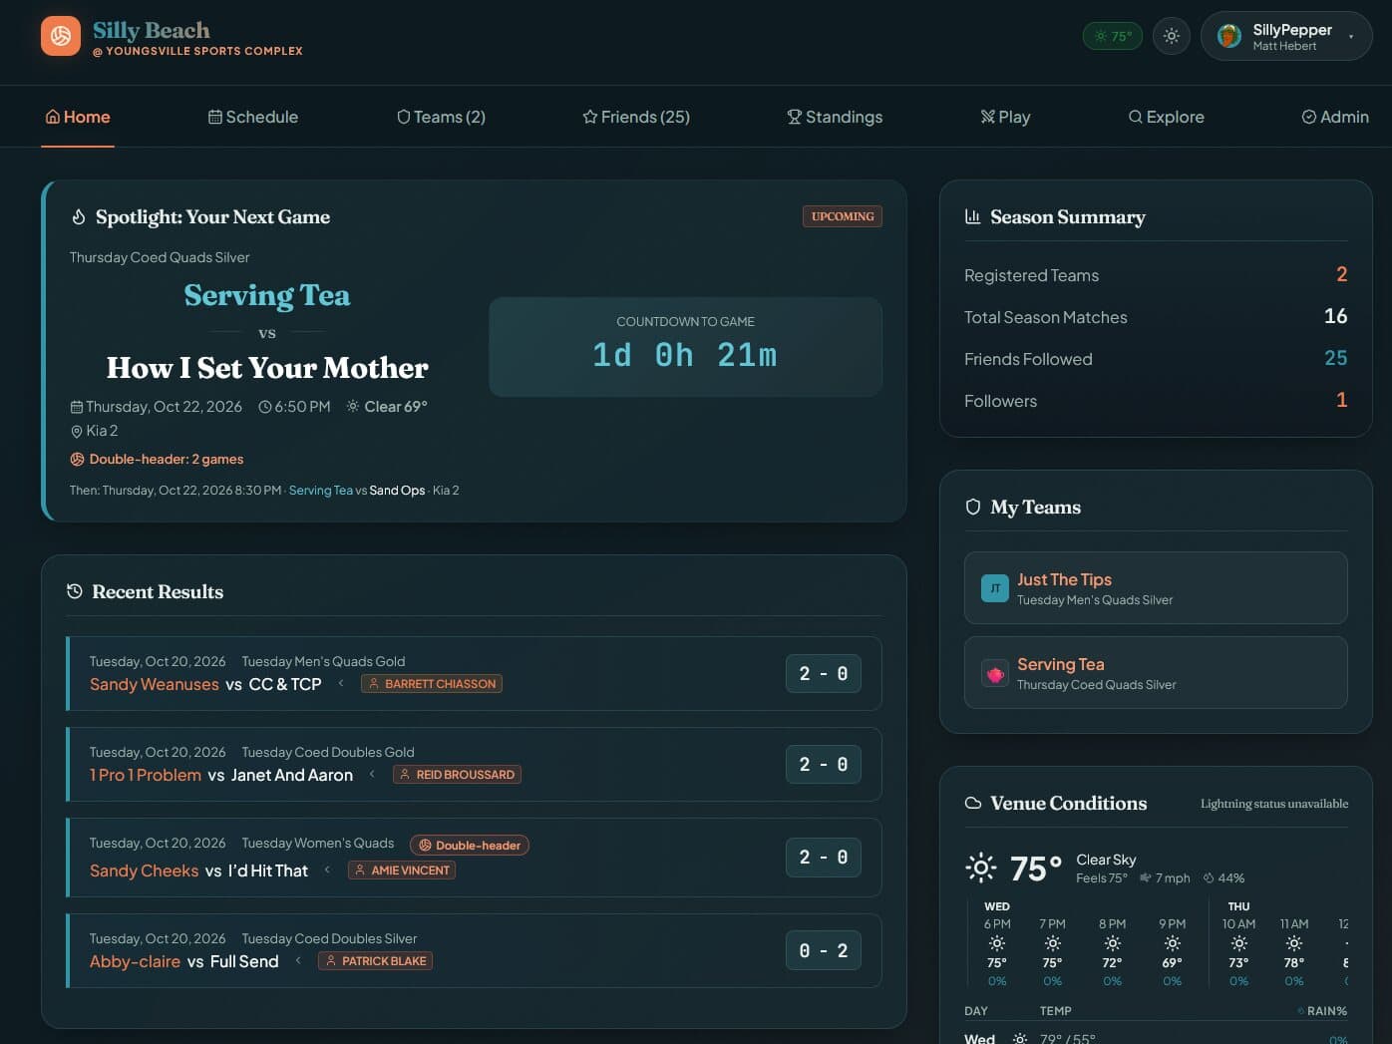
Task: Click the Silly Beach volleyball logo icon
Action: pos(61,36)
